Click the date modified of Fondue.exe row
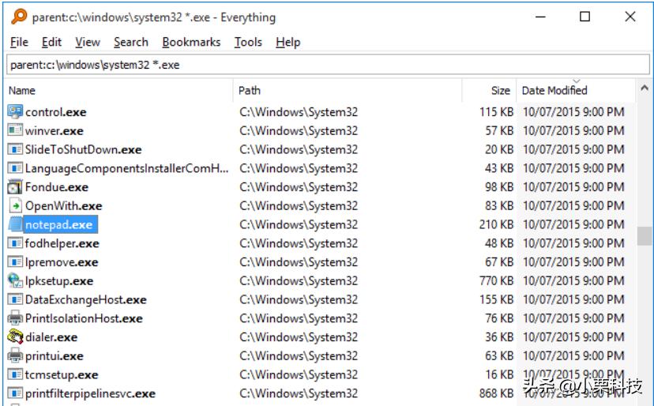Viewport: 654px width, 406px height. pyautogui.click(x=573, y=187)
